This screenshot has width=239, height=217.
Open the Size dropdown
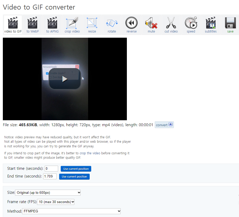tap(48, 193)
